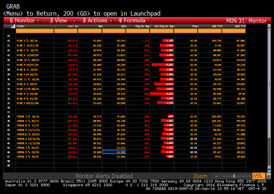Expand the 1) Monitor dropdown arrow
The width and height of the screenshot is (274, 194).
[38, 21]
